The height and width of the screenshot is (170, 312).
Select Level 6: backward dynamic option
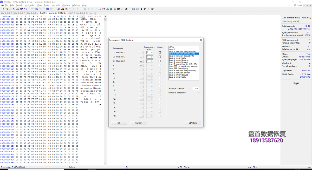click(184, 73)
